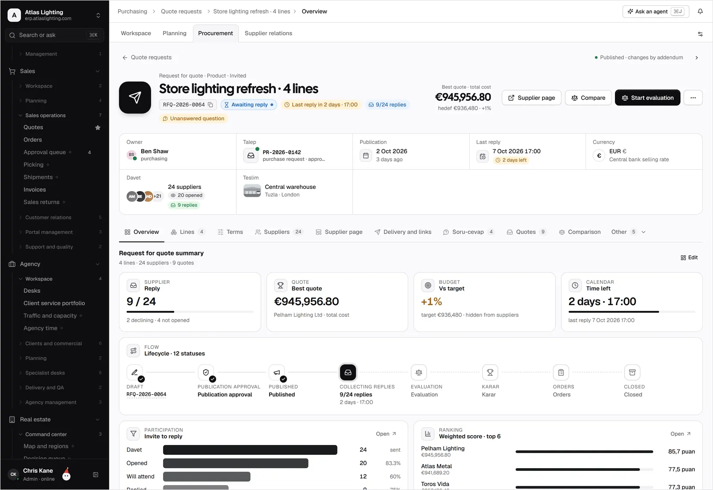Click the Karar trophy lifecycle icon

point(490,372)
